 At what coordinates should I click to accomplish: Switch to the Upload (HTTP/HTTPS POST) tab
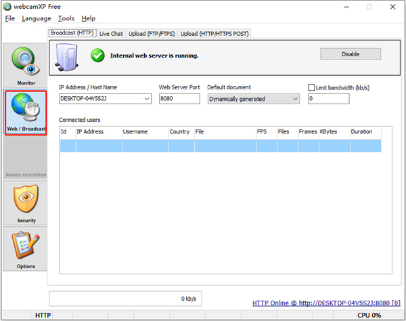point(215,34)
